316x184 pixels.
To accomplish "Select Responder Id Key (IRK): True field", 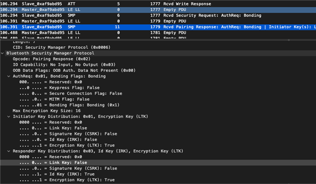I will tap(57, 174).
